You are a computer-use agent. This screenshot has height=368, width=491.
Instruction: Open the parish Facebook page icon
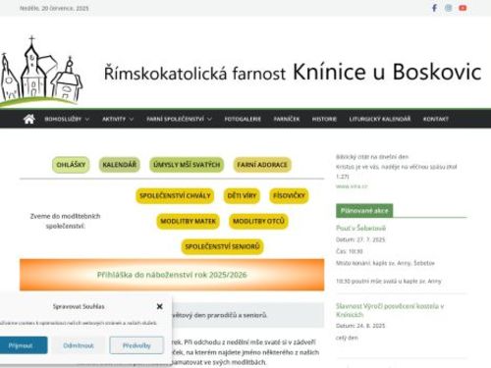[x=434, y=8]
